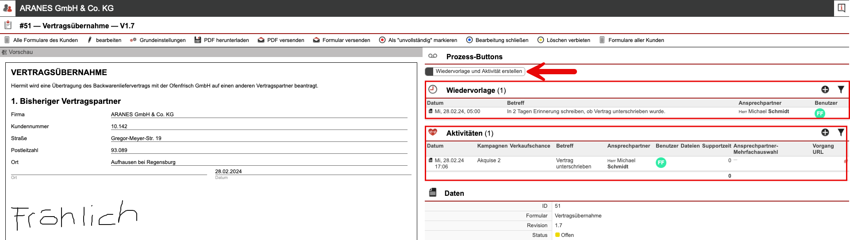850x240 pixels.
Task: Click bearbeiten to edit the form
Action: (x=104, y=40)
